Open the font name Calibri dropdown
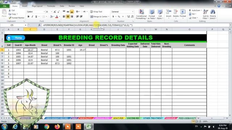232x130 pixels. tap(44, 12)
